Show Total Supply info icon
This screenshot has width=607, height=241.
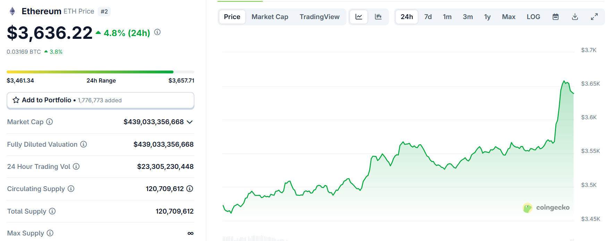tap(52, 211)
